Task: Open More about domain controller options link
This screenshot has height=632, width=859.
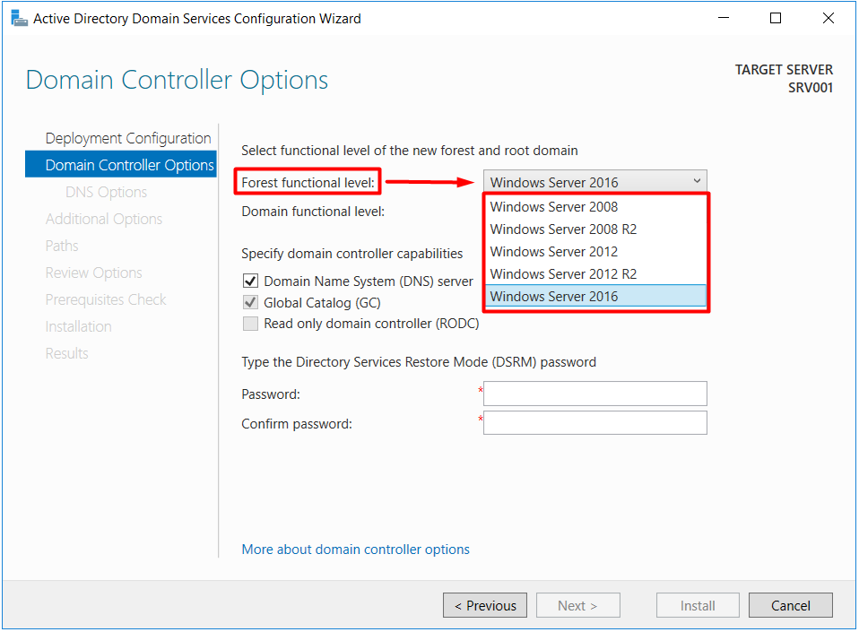Action: (x=356, y=550)
